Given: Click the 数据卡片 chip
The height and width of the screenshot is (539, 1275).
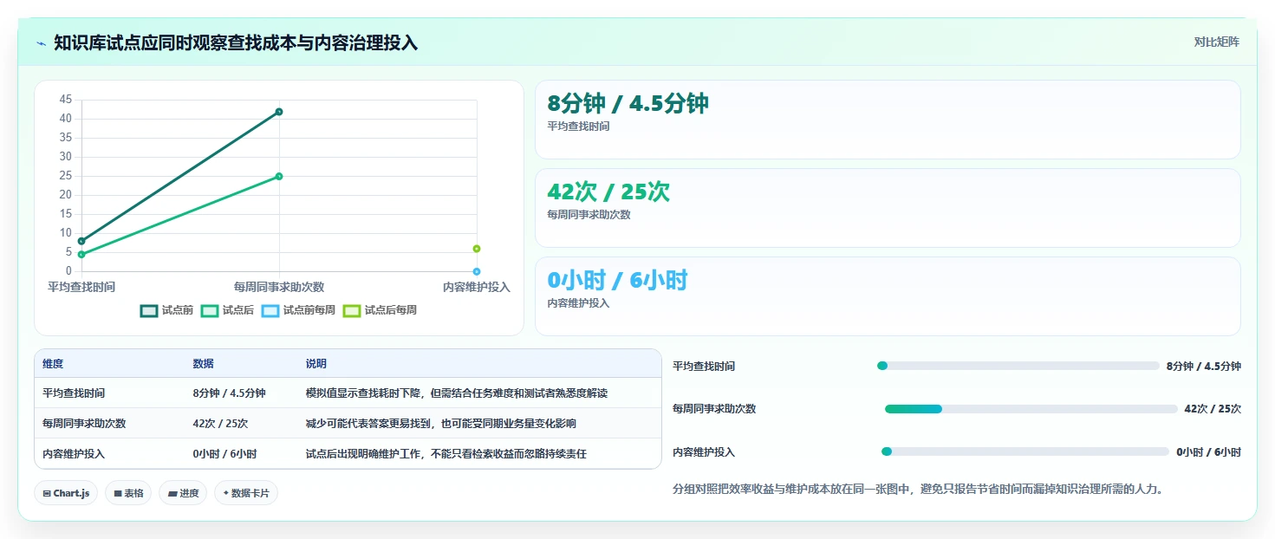Looking at the screenshot, I should click(246, 493).
